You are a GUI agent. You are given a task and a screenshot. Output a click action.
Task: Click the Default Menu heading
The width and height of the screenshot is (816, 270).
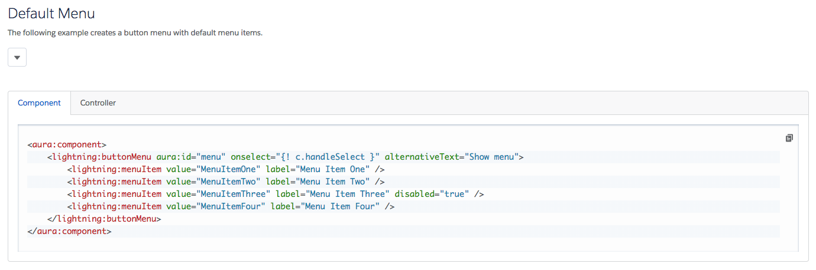pos(51,14)
